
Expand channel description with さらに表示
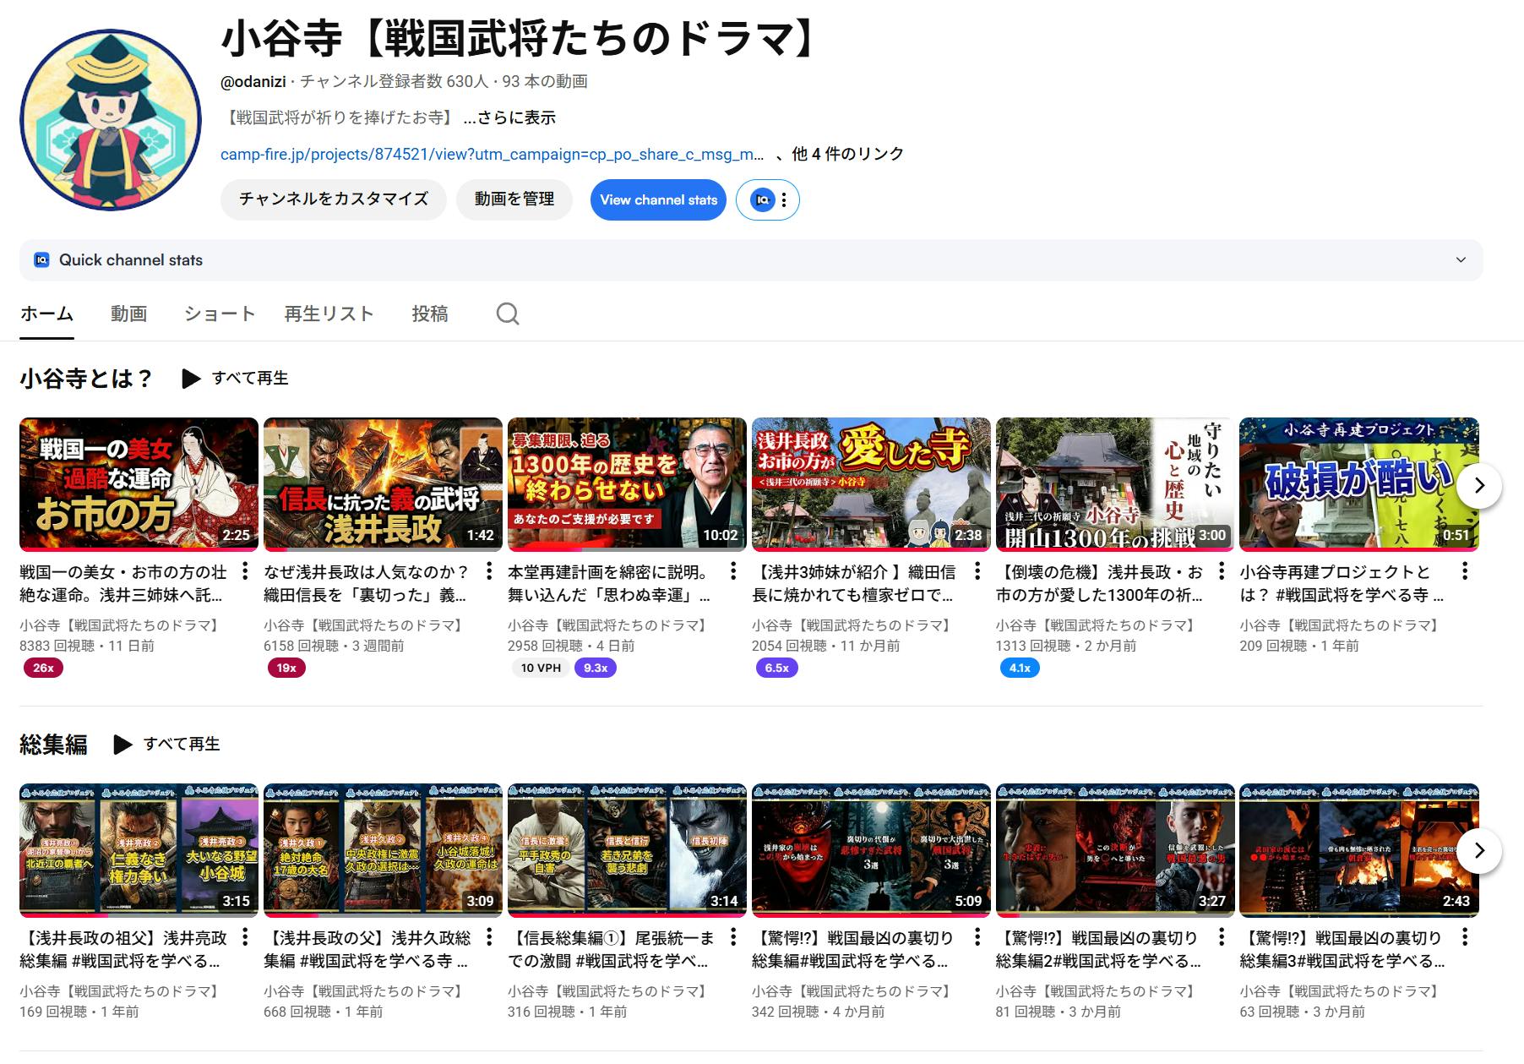(x=509, y=118)
